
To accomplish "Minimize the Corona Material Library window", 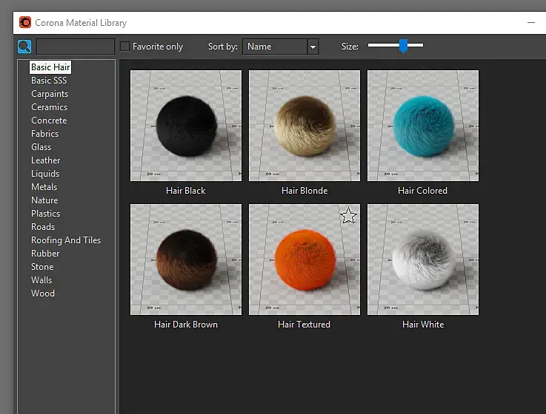I will tap(530, 23).
